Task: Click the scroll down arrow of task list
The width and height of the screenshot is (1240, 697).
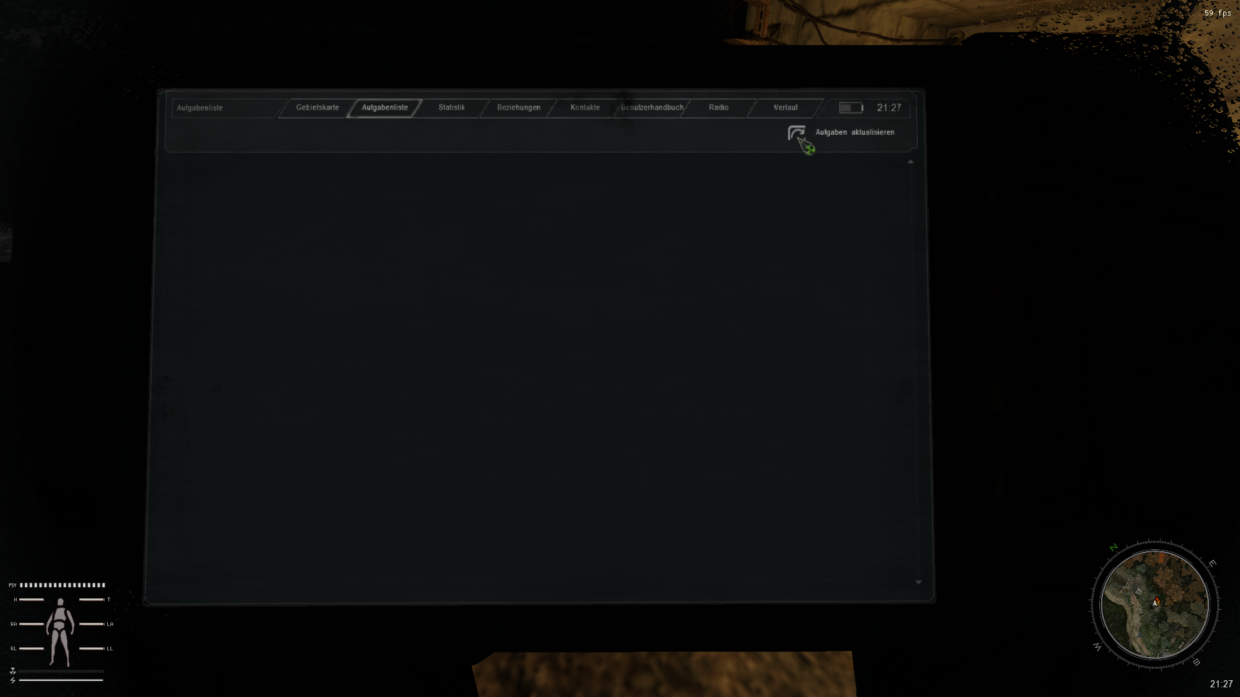Action: pos(918,582)
